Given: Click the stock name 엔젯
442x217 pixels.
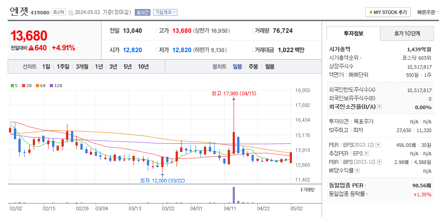Looking at the screenshot, I should click(18, 11).
